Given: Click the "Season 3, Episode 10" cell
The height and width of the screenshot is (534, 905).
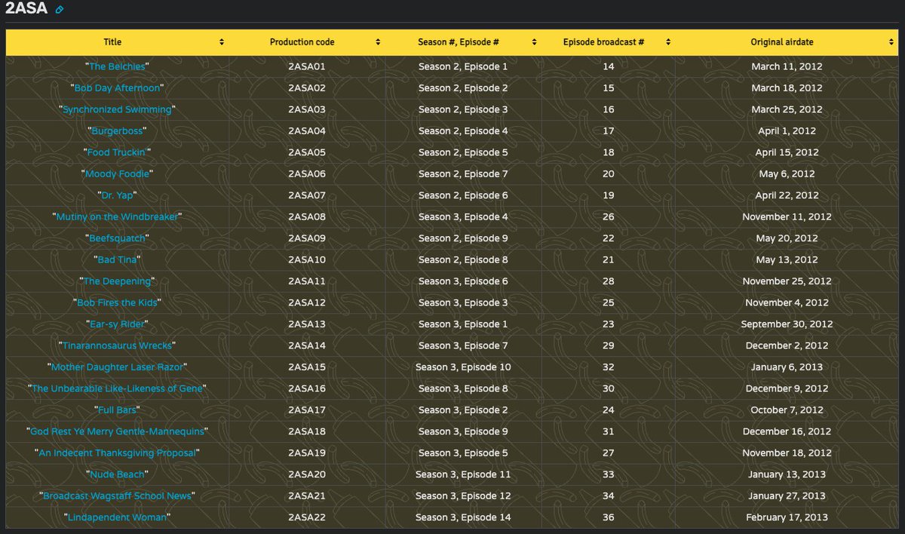Looking at the screenshot, I should tap(463, 367).
